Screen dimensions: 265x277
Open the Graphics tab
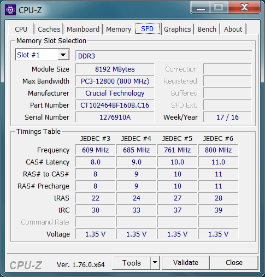[178, 30]
